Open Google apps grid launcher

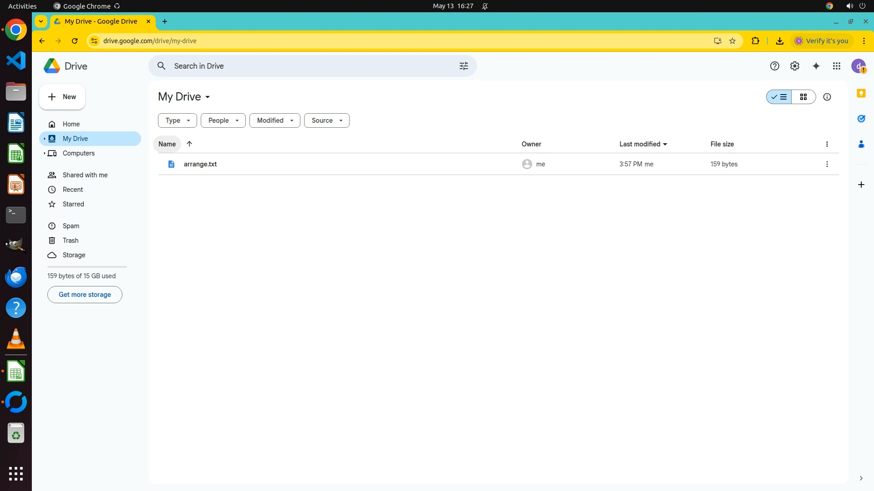tap(836, 66)
